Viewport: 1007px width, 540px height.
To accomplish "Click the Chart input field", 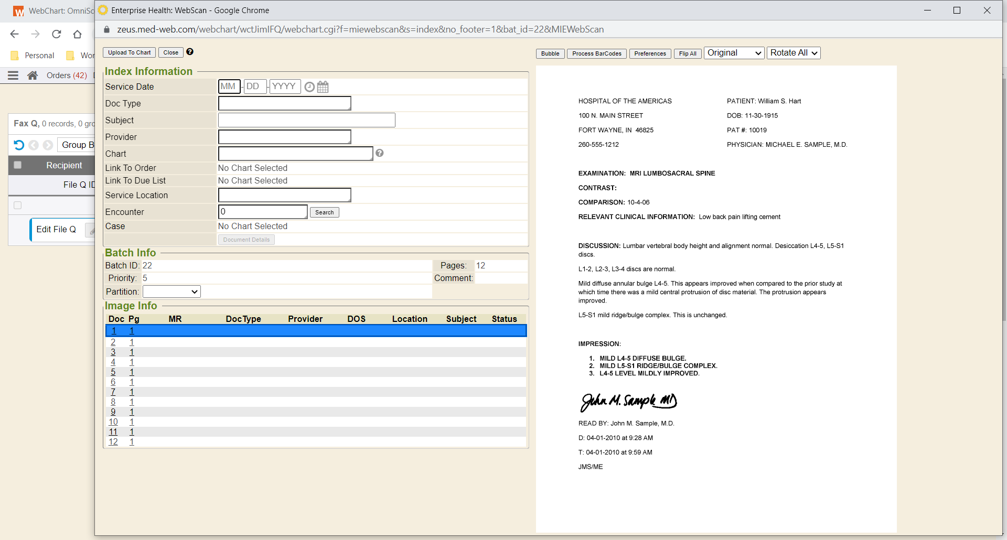I will coord(295,154).
